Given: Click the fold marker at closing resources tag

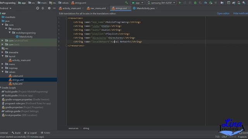Looking at the screenshot, I should tap(66, 46).
